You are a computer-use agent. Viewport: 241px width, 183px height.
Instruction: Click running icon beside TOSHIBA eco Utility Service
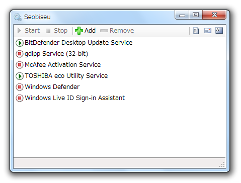[x=20, y=76]
